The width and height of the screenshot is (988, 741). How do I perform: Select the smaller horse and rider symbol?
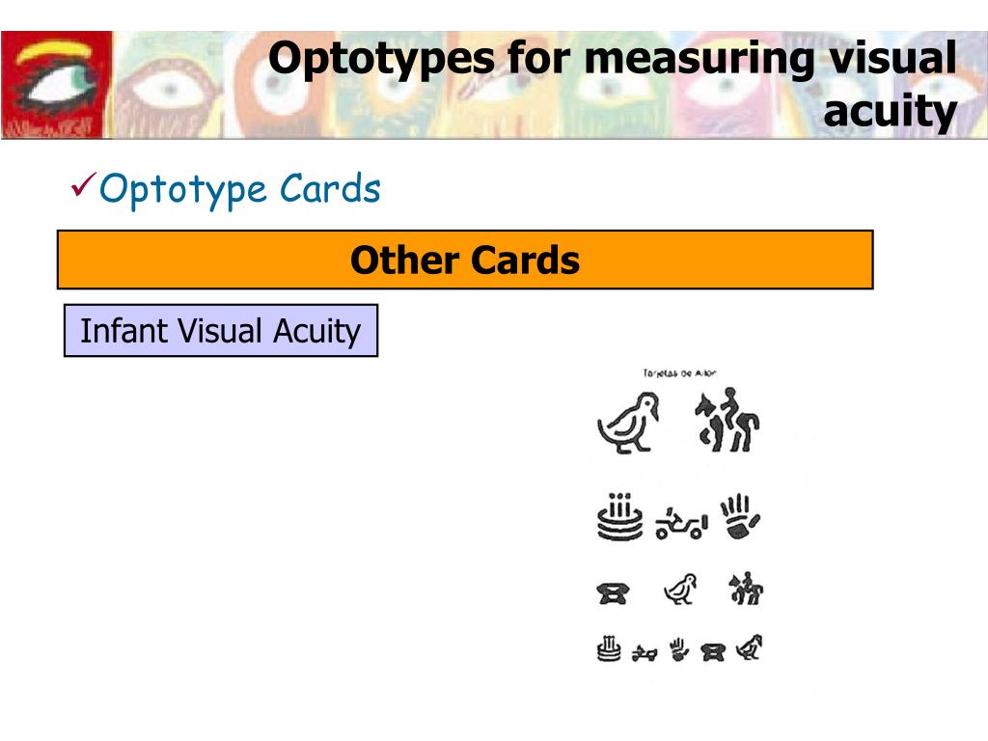click(746, 589)
